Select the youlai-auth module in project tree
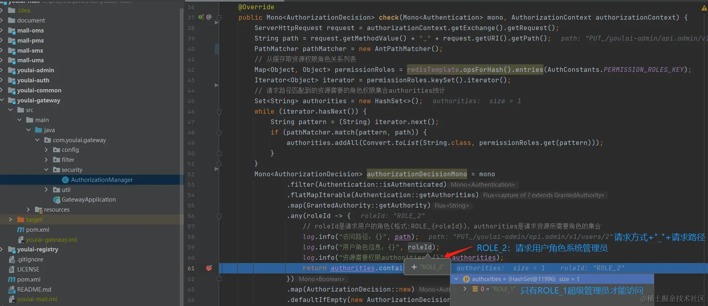This screenshot has height=306, width=708. point(33,80)
